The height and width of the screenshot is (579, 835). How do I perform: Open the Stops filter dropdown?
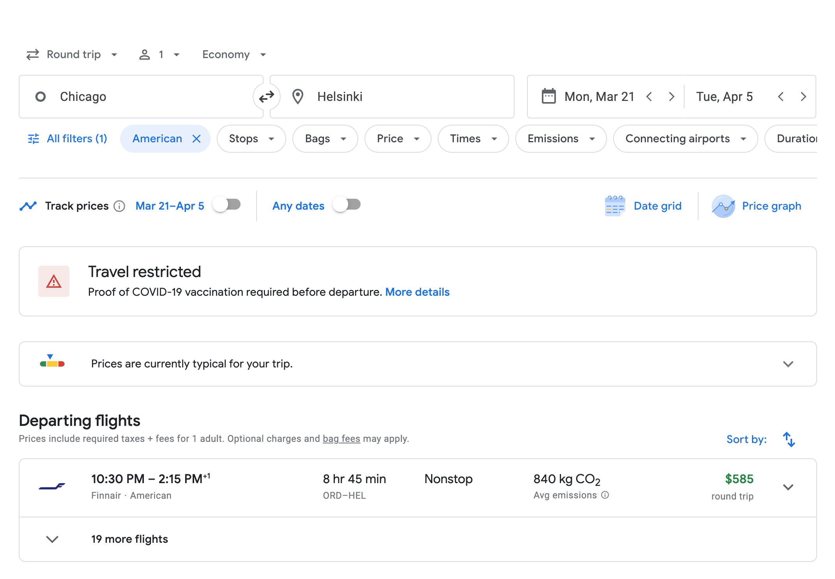pyautogui.click(x=251, y=139)
